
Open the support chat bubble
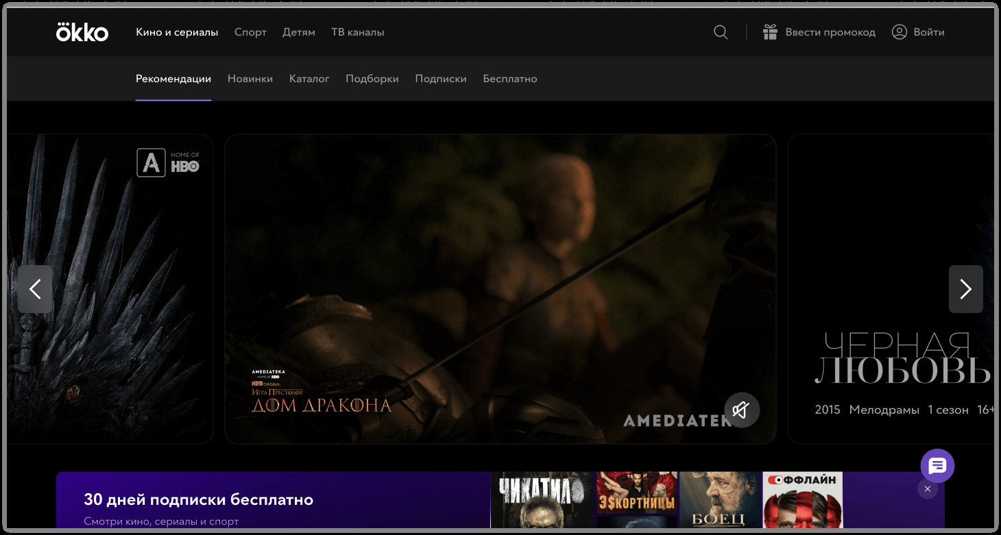(x=937, y=466)
